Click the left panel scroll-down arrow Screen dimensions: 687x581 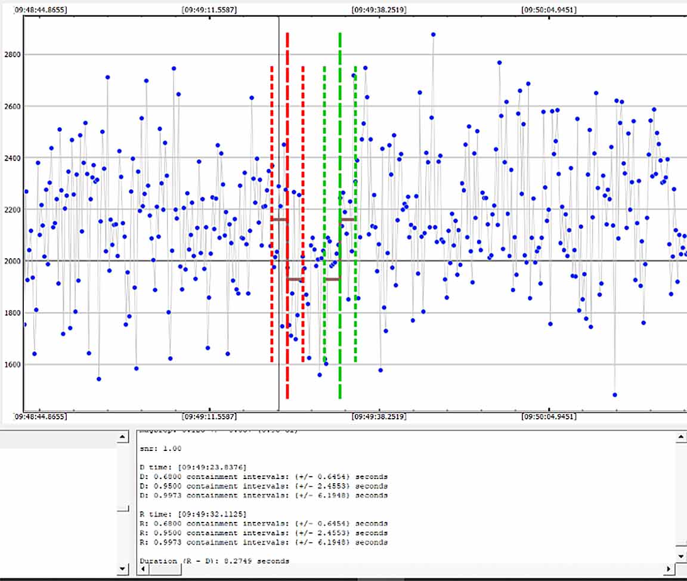tap(123, 568)
